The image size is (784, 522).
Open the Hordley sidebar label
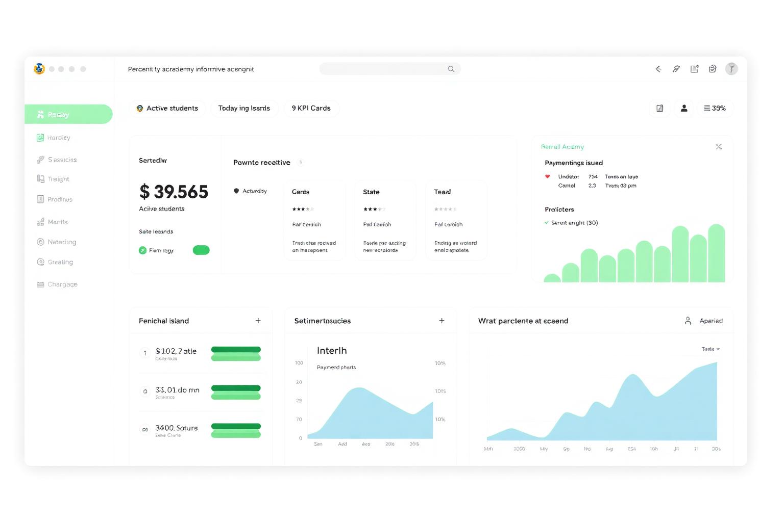pyautogui.click(x=59, y=138)
